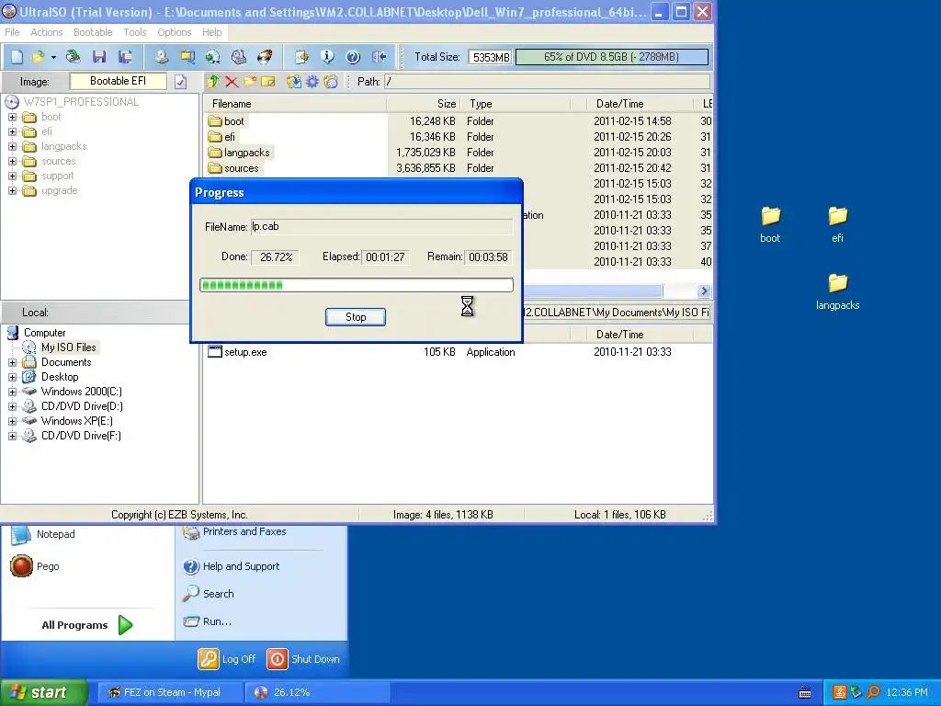Click the blue question mark Help icon
The height and width of the screenshot is (706, 941).
click(353, 57)
